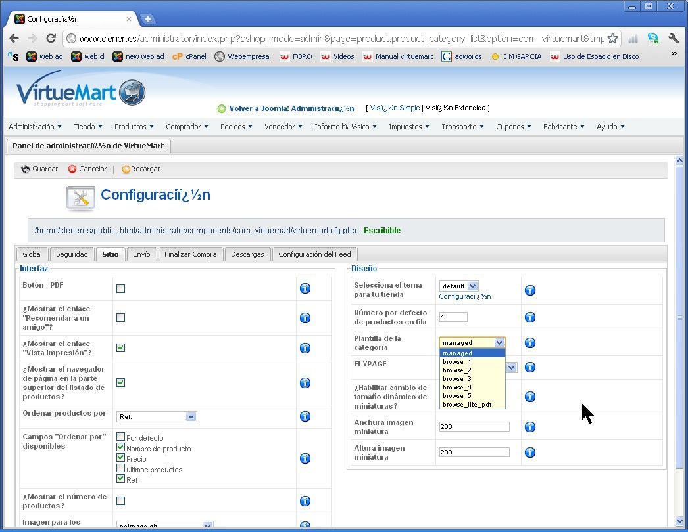The height and width of the screenshot is (532, 688).
Task: Check ultimos productos sort field
Action: pyautogui.click(x=120, y=468)
